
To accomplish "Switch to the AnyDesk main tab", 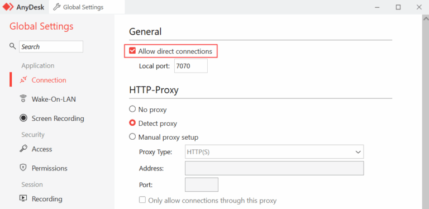I will click(25, 7).
